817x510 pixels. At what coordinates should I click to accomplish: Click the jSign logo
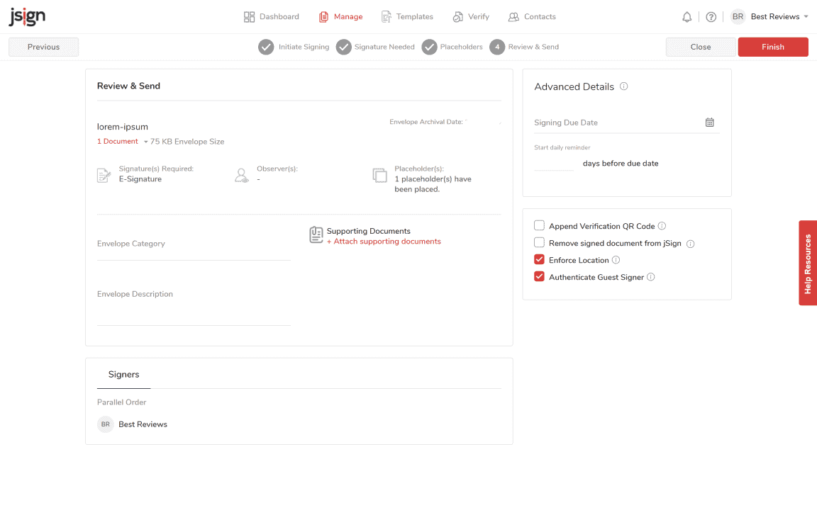[27, 17]
